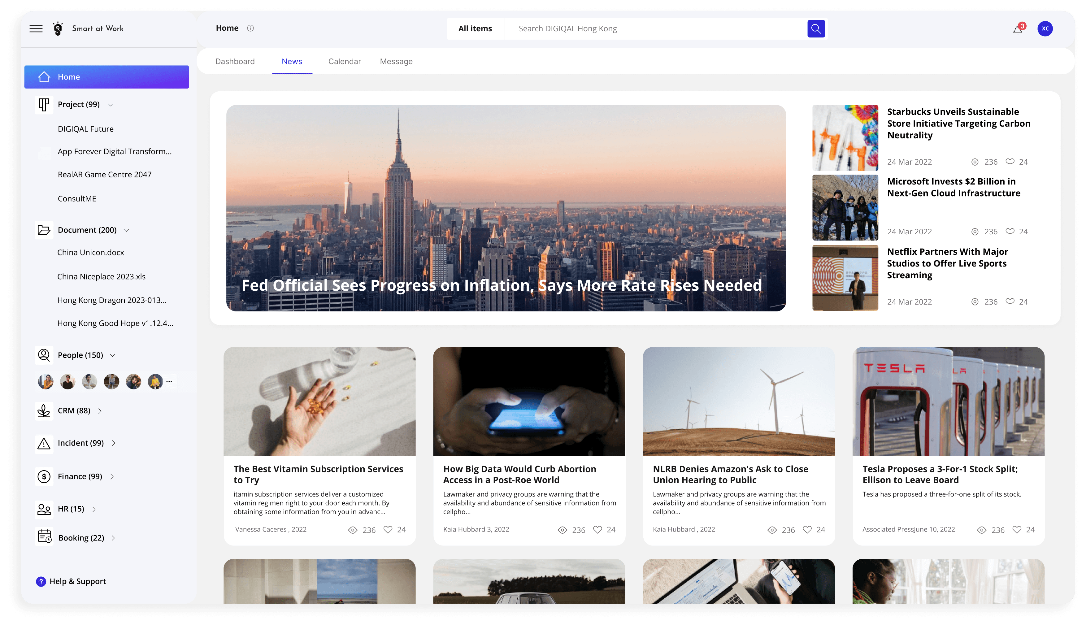Open XC user avatar menu
This screenshot has width=1086, height=625.
[1045, 29]
